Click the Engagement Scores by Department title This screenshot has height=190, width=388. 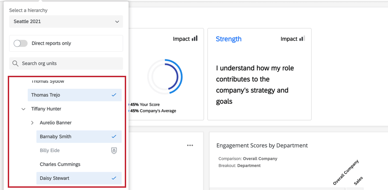tap(262, 145)
